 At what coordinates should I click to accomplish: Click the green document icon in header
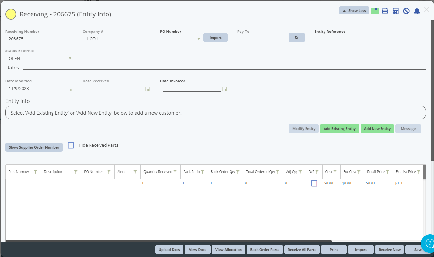375,11
